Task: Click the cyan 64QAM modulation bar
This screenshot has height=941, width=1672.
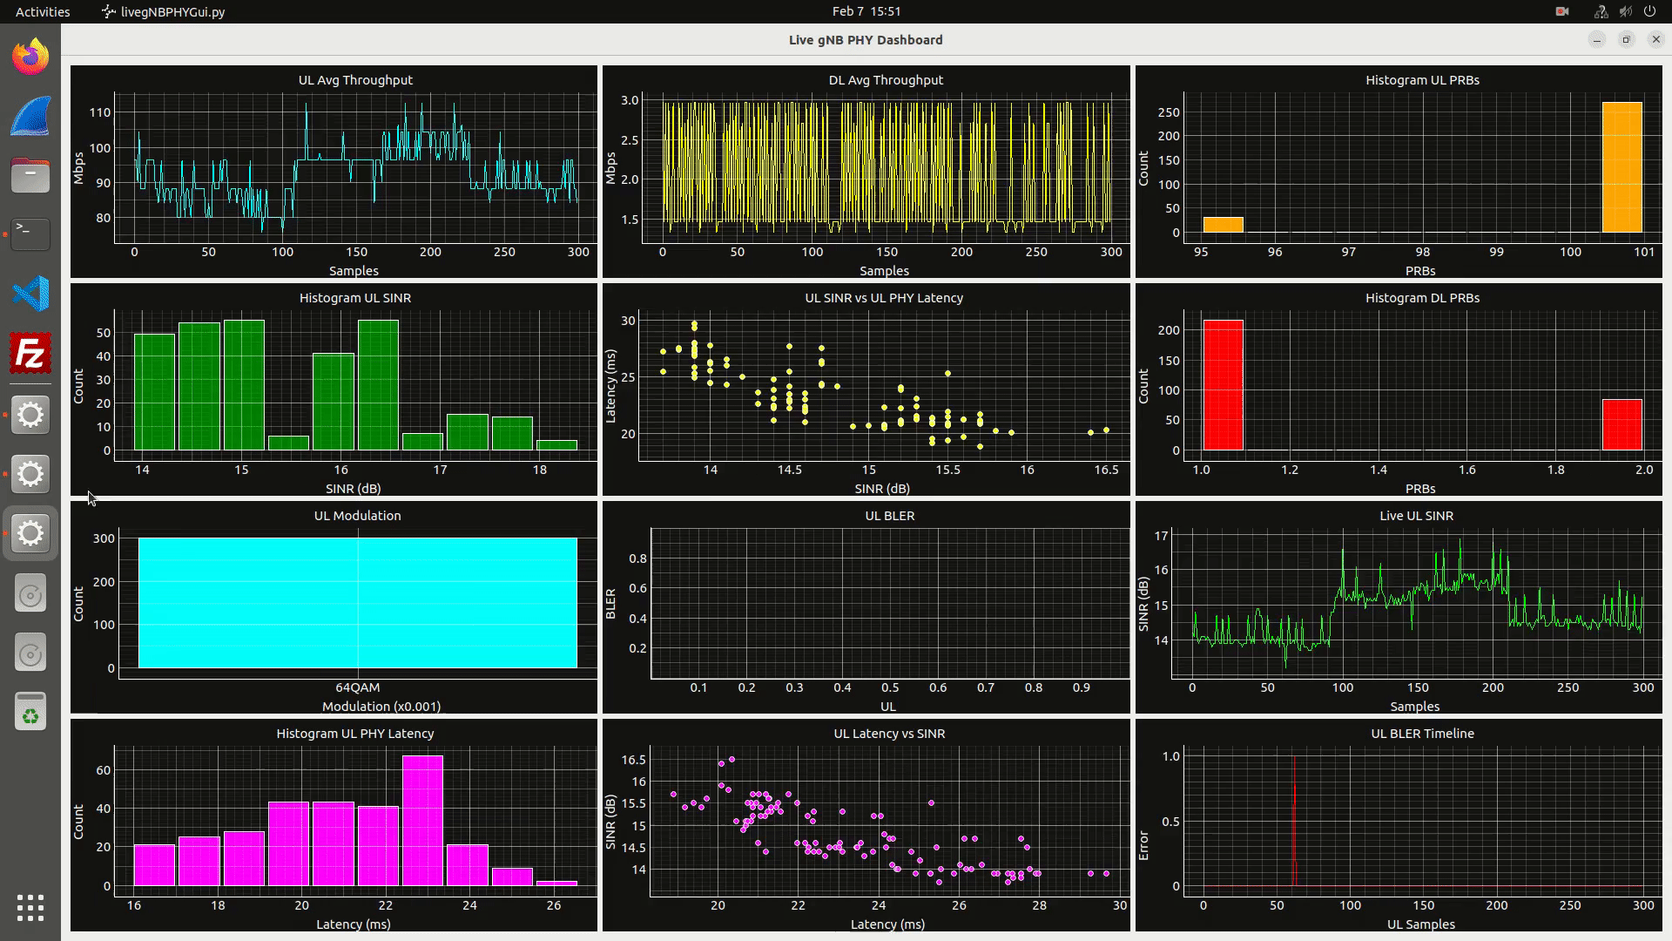Action: 357,603
